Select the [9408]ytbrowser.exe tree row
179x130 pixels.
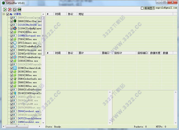pyautogui.click(x=30, y=50)
